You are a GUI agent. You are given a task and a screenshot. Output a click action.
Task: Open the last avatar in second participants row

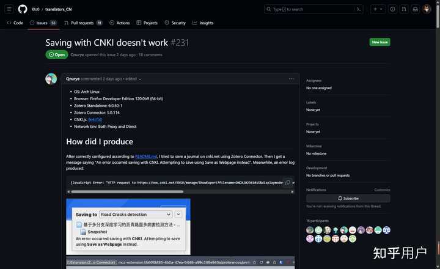point(353,238)
